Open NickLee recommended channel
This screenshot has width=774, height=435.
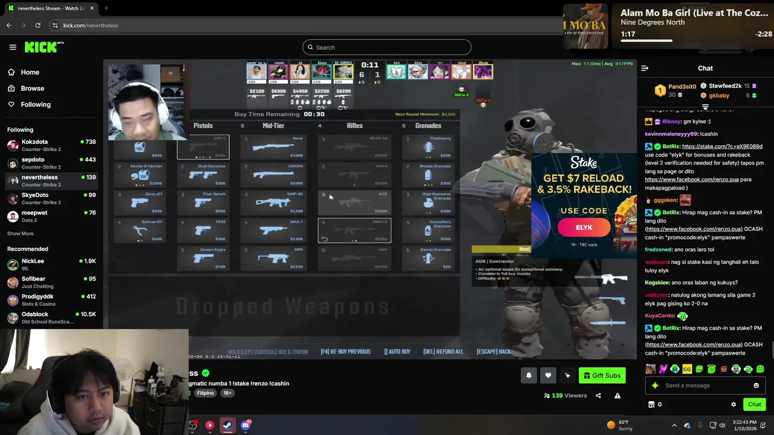pyautogui.click(x=51, y=264)
